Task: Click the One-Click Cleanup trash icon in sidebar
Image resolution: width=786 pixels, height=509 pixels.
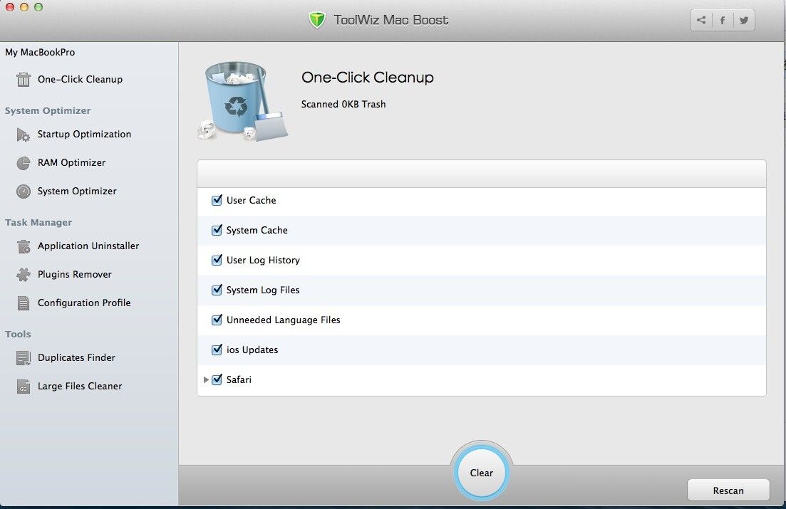Action: 23,79
